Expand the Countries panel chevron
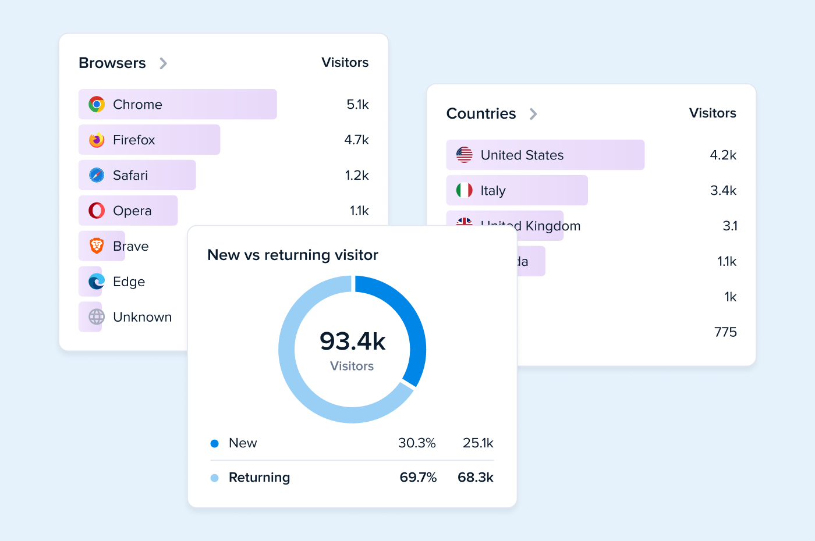The height and width of the screenshot is (541, 815). click(x=533, y=114)
